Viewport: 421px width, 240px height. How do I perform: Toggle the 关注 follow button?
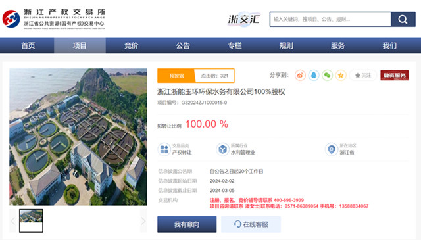(x=363, y=75)
